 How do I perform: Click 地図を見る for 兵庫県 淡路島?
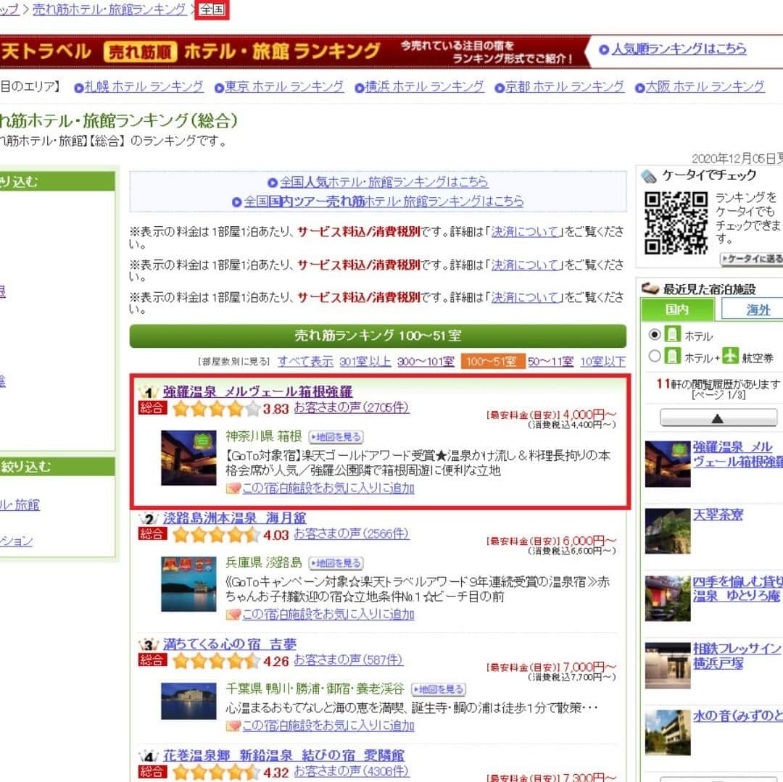336,563
